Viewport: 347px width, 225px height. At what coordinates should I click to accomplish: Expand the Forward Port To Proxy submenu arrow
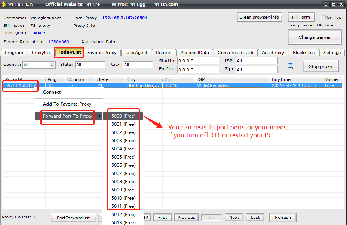coord(99,116)
